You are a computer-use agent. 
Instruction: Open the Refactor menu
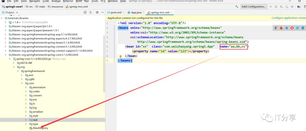pos(68,1)
